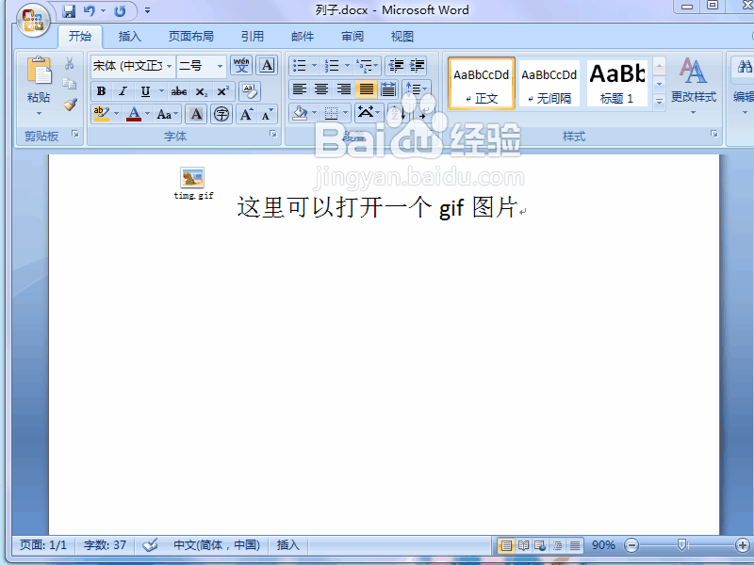Toggle bold formatting
This screenshot has height=565, width=754.
click(101, 90)
